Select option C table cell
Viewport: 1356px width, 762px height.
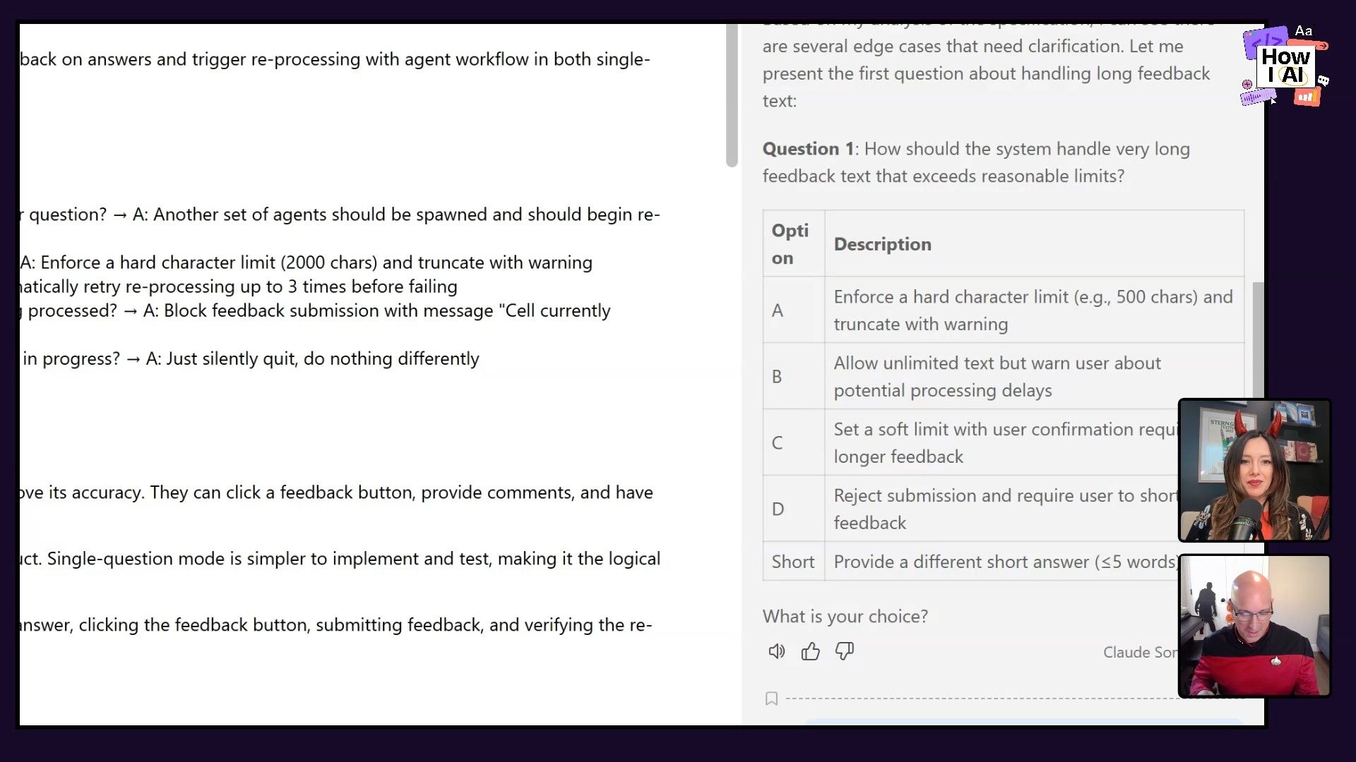(x=794, y=442)
